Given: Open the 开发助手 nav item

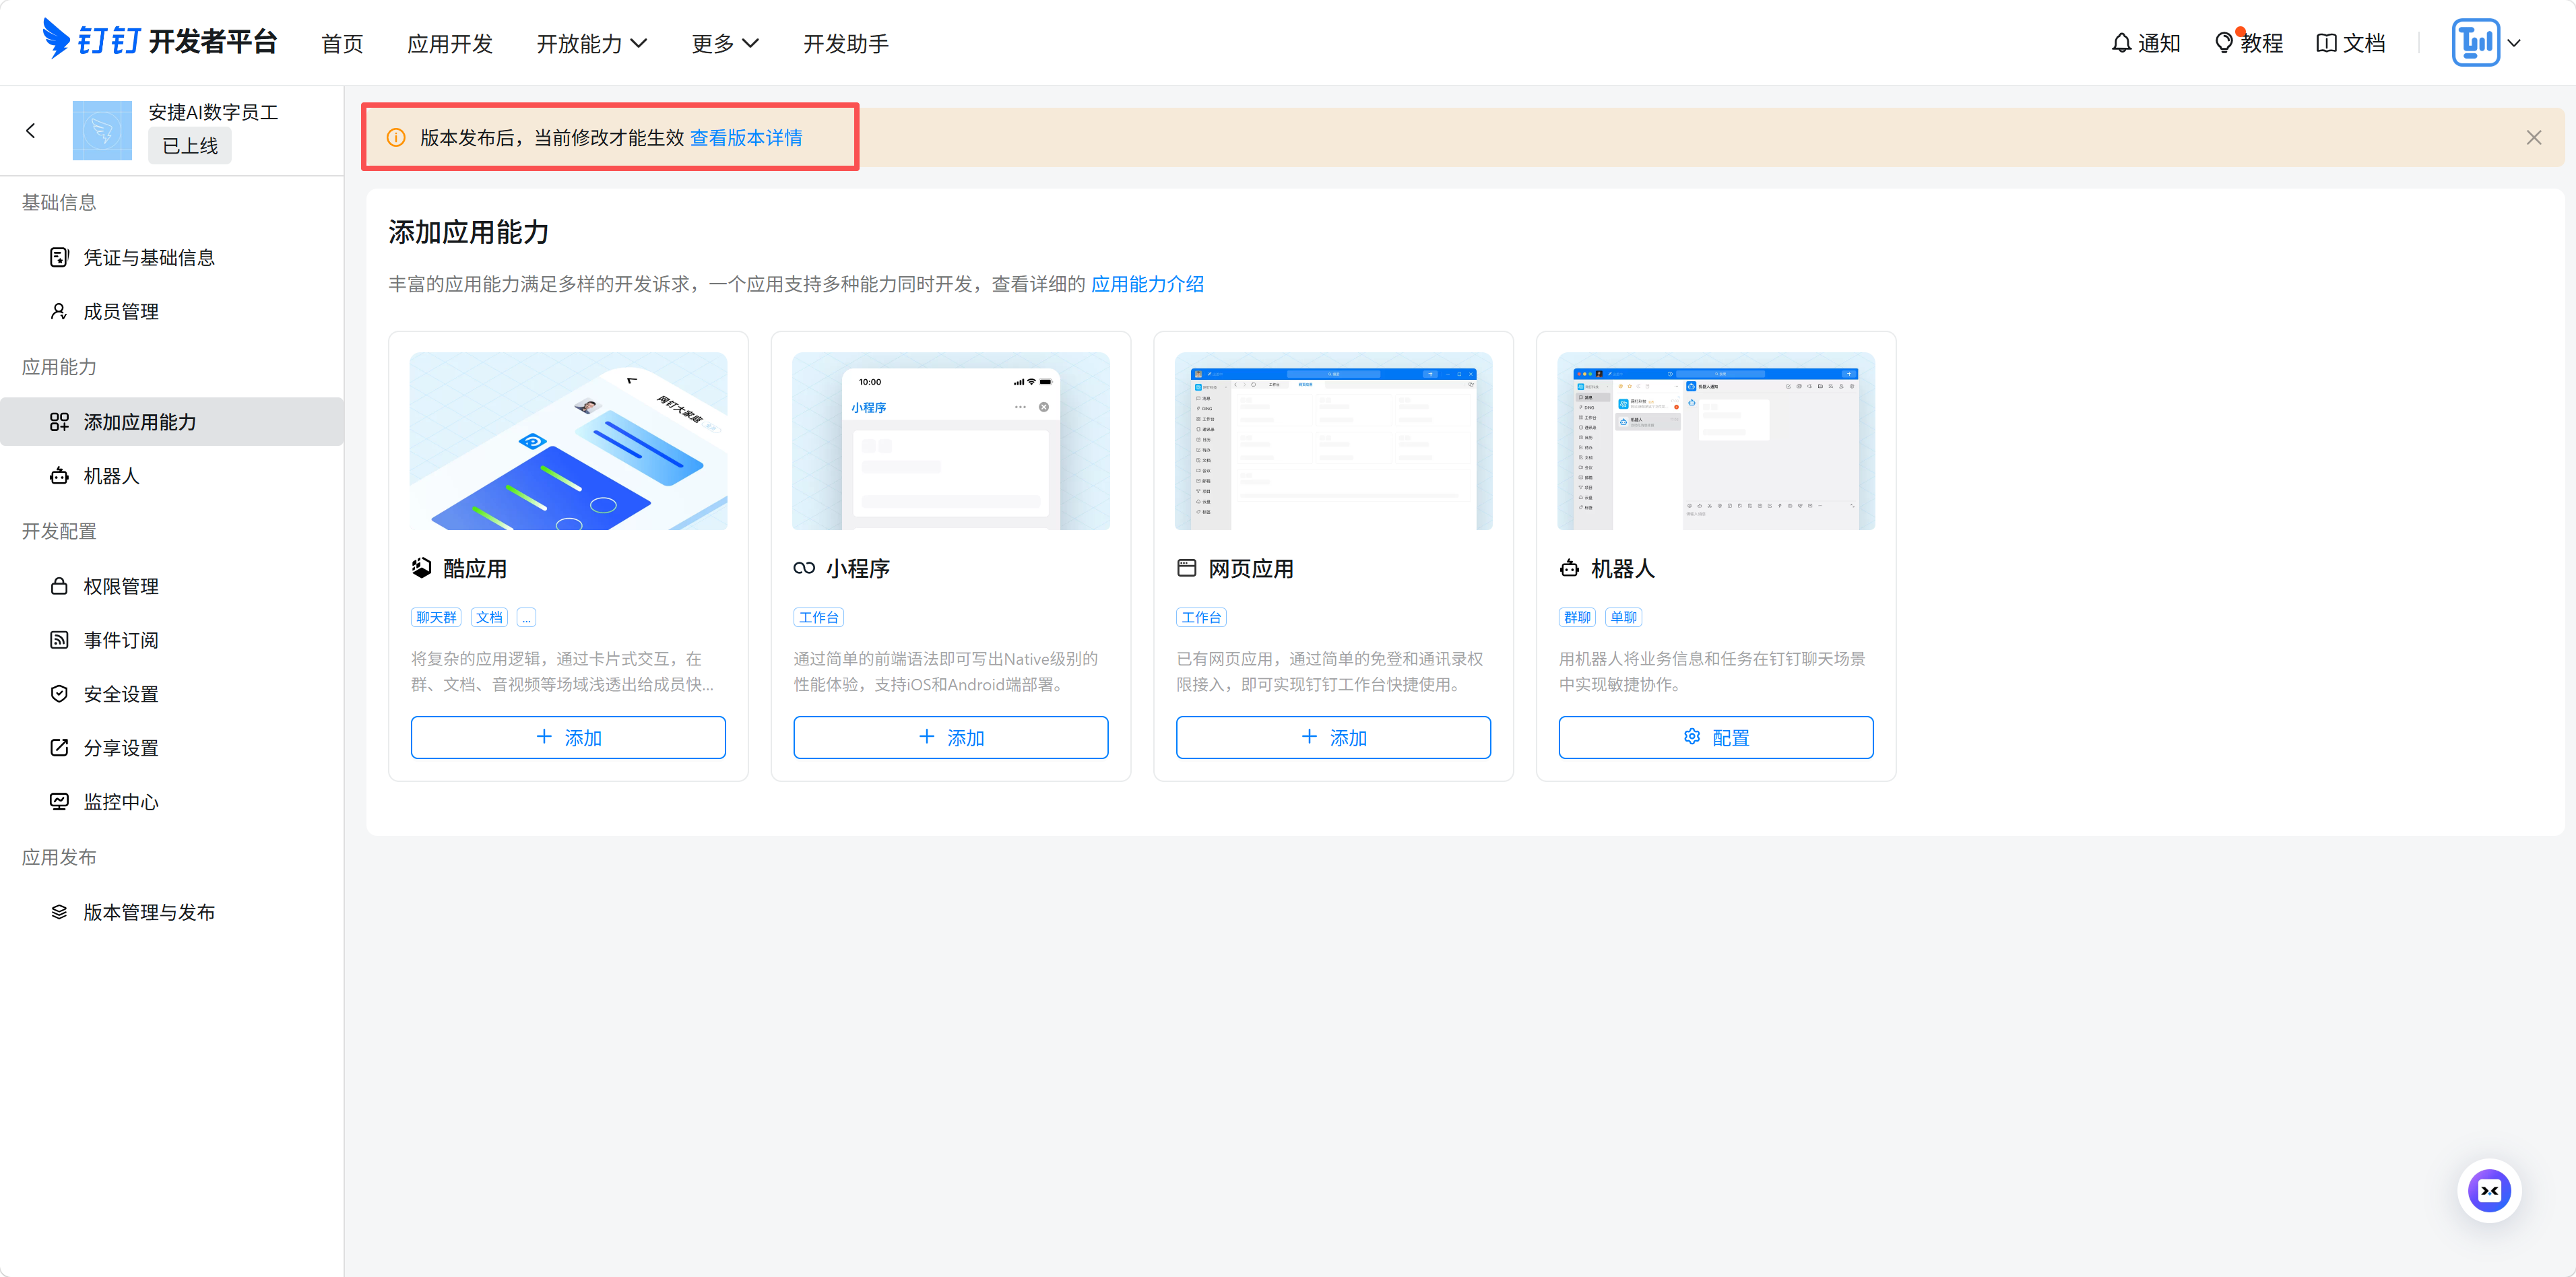Looking at the screenshot, I should pyautogui.click(x=846, y=43).
